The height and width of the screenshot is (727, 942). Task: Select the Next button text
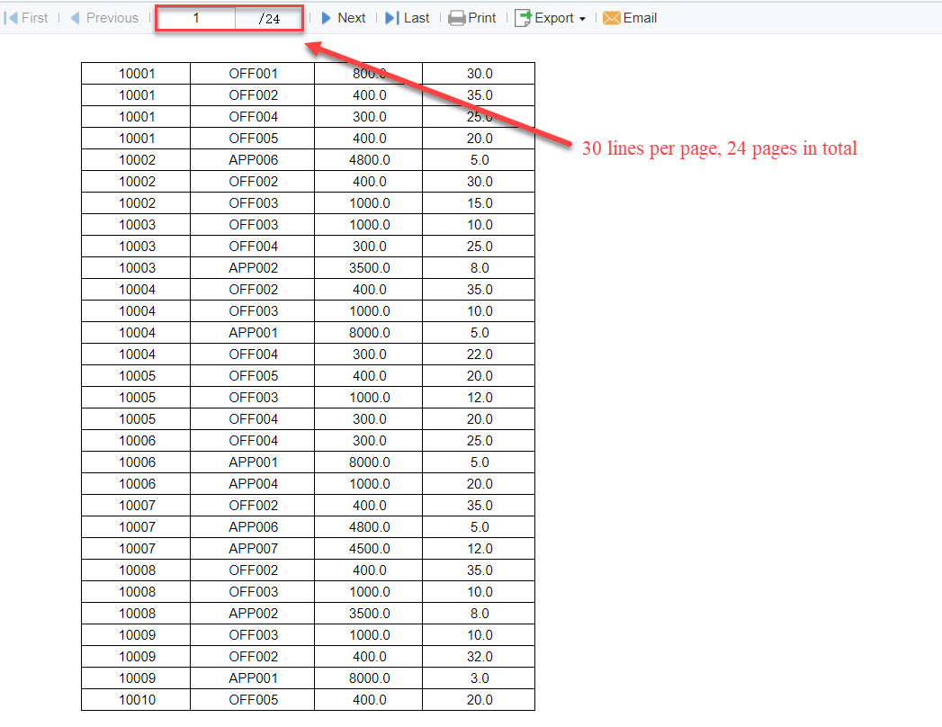point(352,17)
